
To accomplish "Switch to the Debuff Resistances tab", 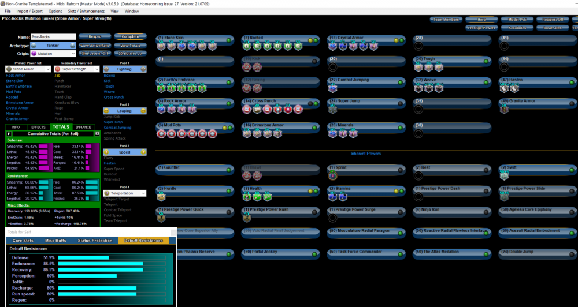I will pos(145,240).
